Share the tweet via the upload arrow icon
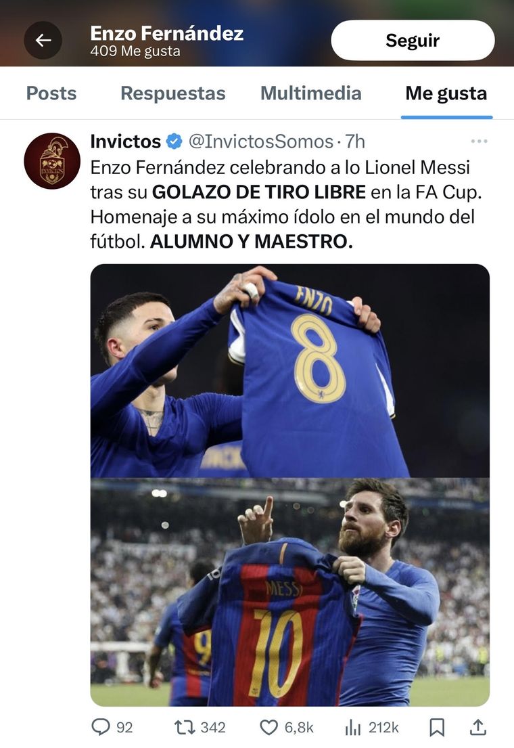514x748 pixels. tap(477, 727)
